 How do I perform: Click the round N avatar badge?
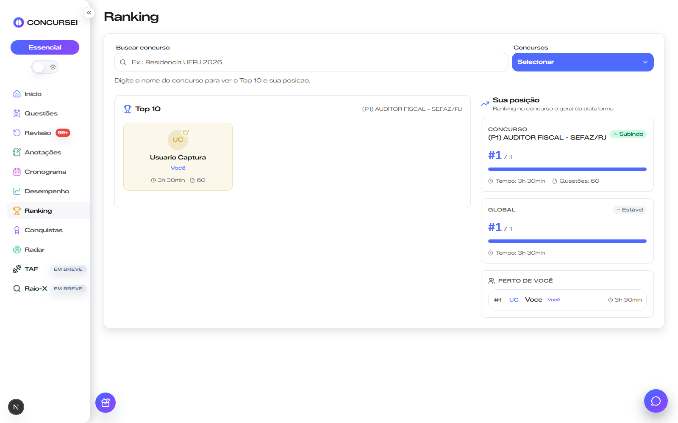tap(16, 407)
